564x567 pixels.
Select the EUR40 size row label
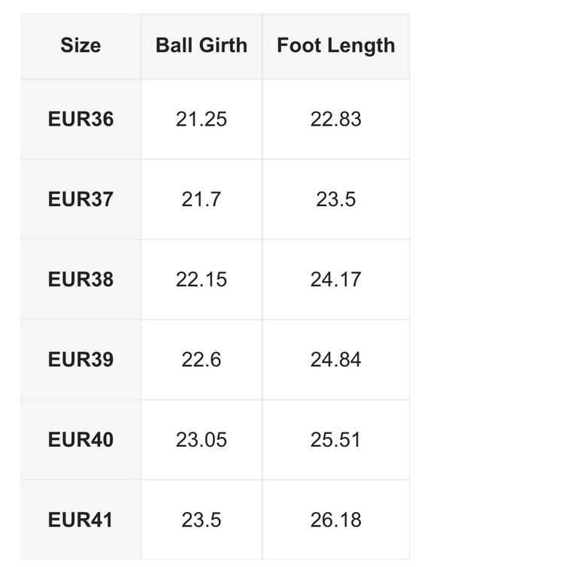(80, 440)
